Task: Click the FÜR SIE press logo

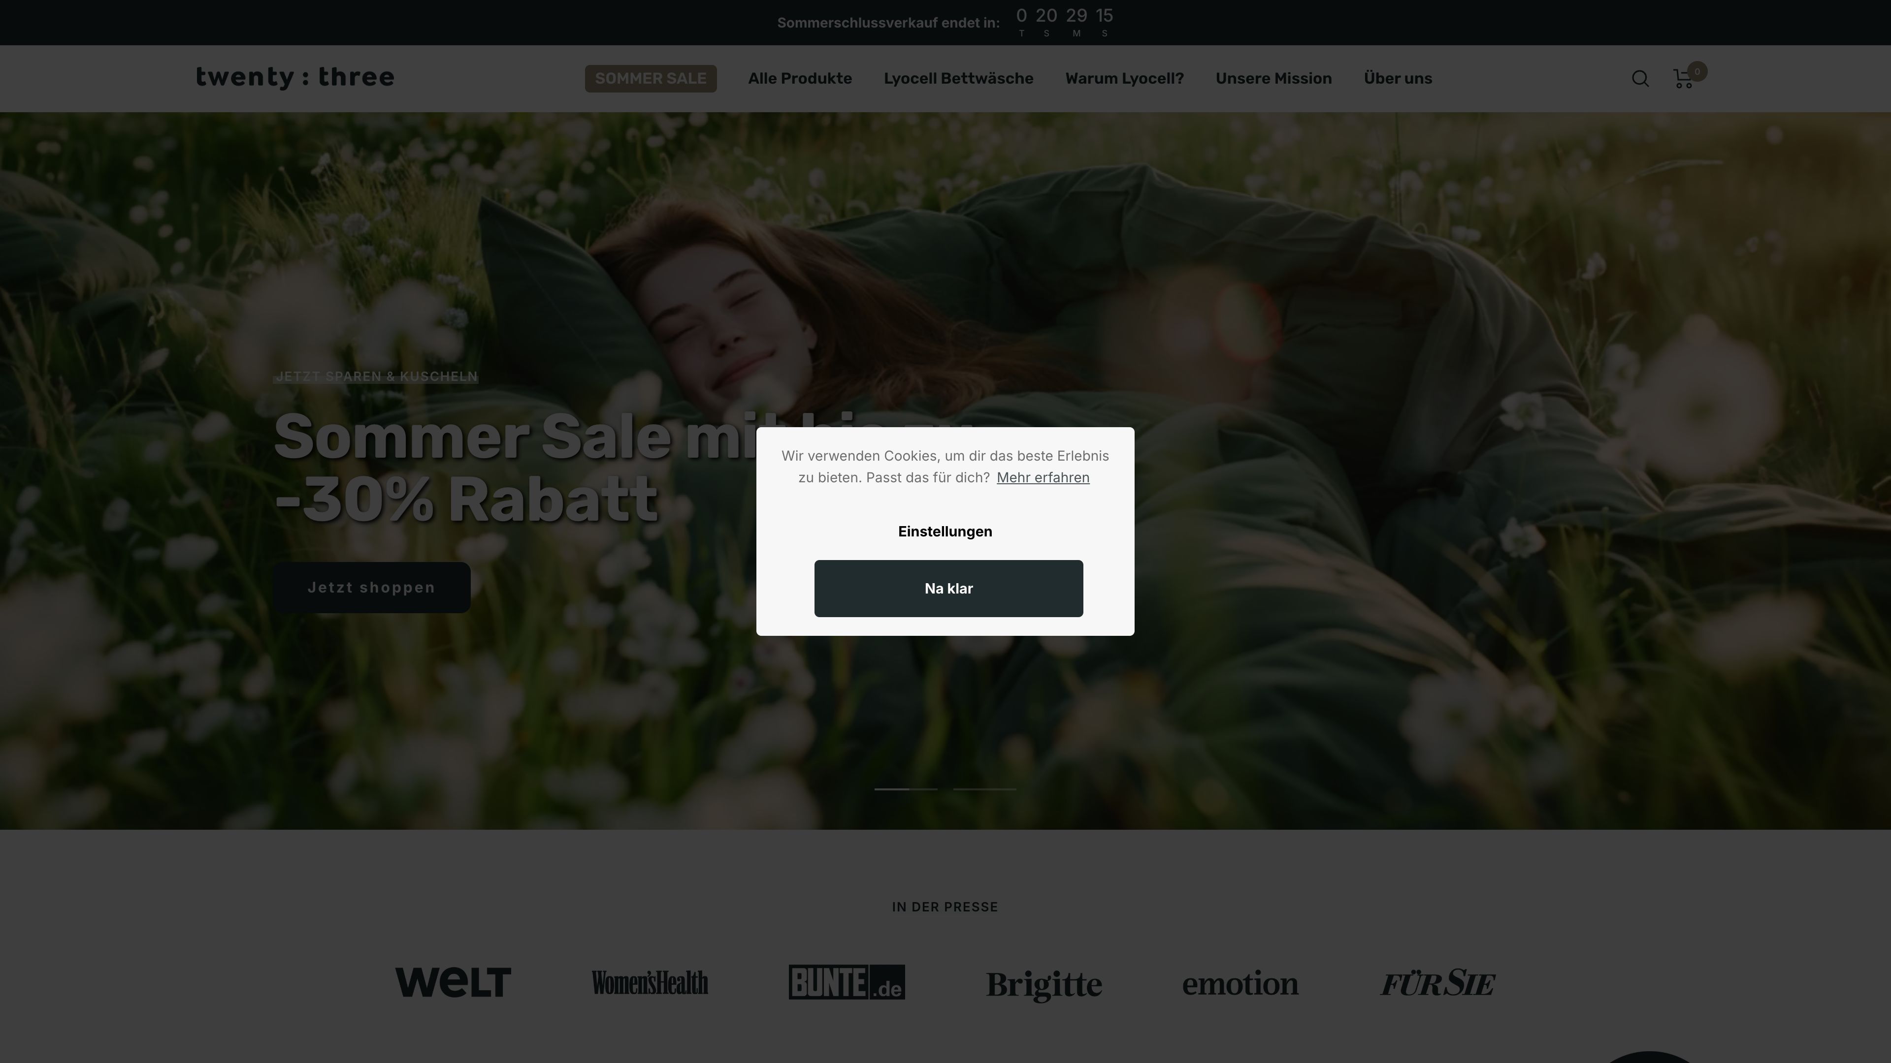Action: click(1437, 982)
